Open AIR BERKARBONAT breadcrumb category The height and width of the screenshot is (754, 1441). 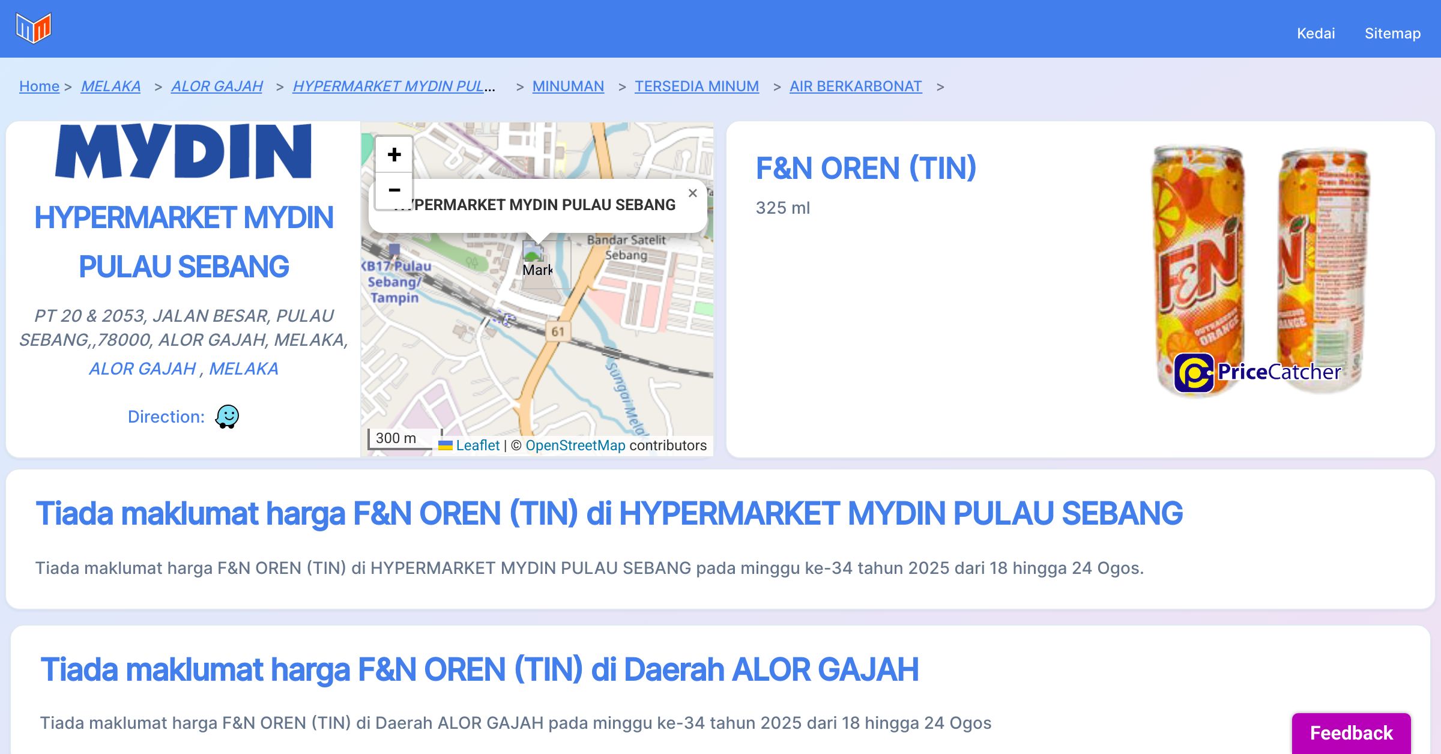click(x=856, y=86)
